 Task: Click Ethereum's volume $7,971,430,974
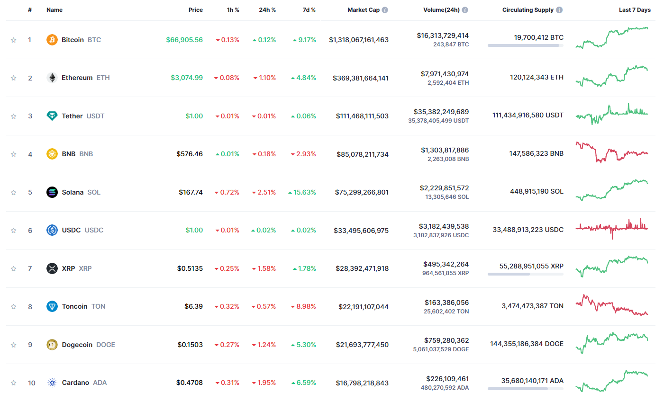tap(445, 74)
